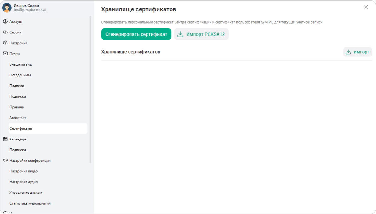Click the sidebar vertical scrollbar
Image resolution: width=376 pixels, height=214 pixels.
[90, 90]
